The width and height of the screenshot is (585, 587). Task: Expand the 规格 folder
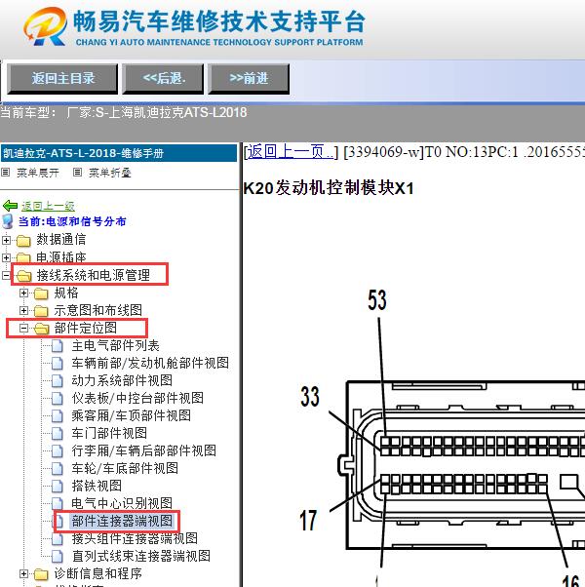click(24, 293)
